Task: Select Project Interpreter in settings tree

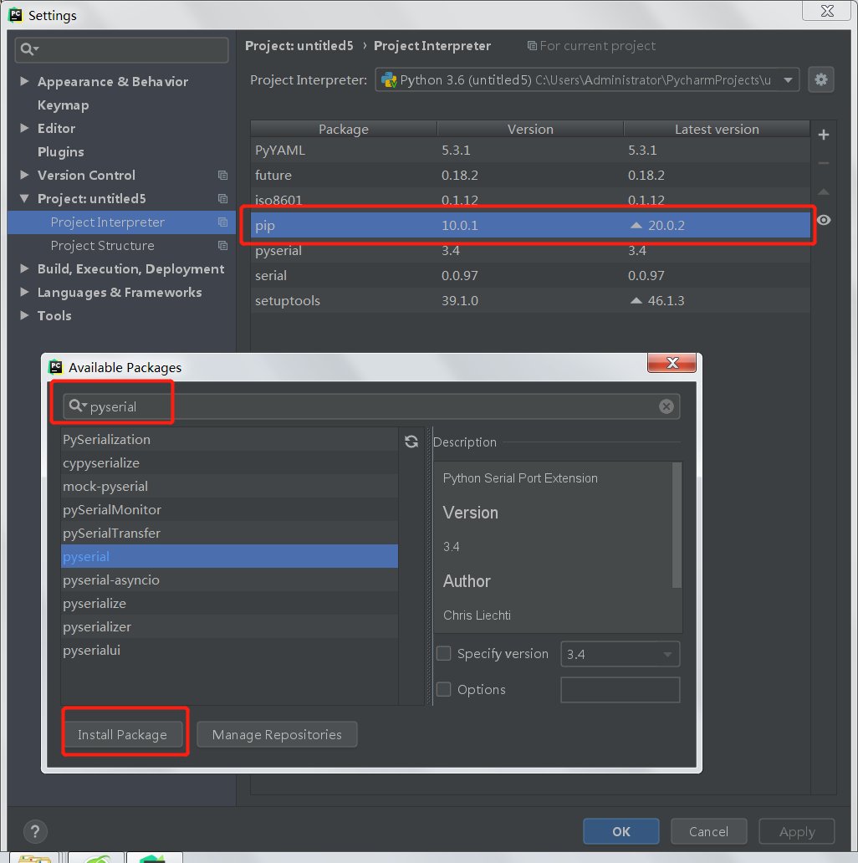Action: tap(121, 222)
